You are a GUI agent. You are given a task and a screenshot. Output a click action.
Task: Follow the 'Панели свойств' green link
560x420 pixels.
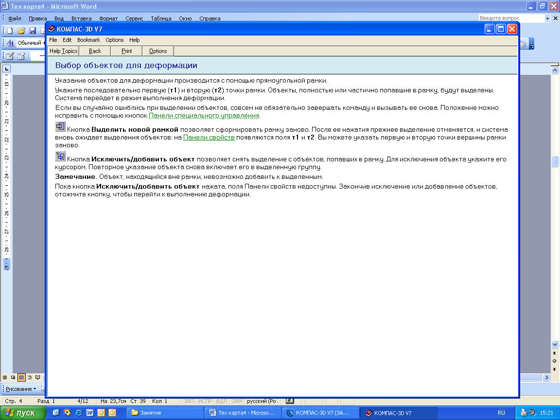pos(209,138)
